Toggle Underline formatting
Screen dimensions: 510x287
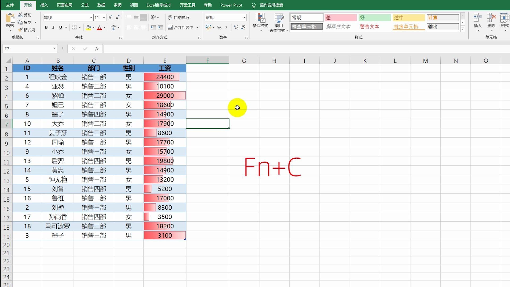point(60,27)
